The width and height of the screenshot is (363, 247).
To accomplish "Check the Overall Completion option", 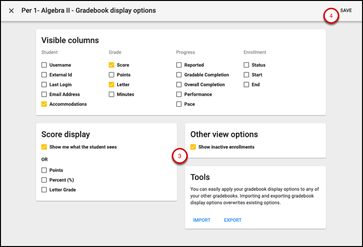I will pyautogui.click(x=179, y=85).
